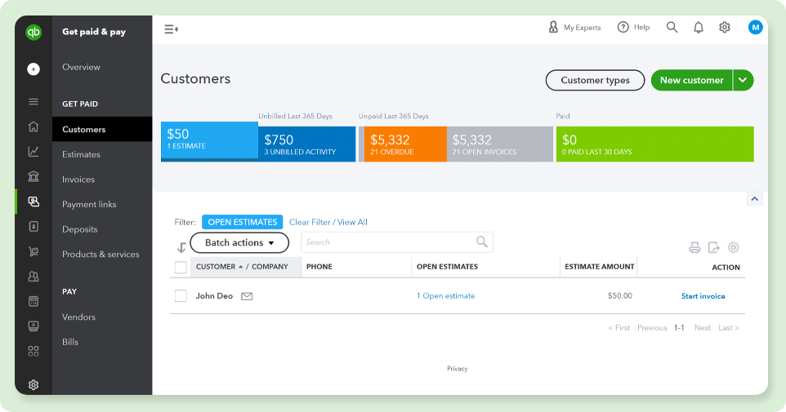Click the customer search field
Image resolution: width=786 pixels, height=412 pixels.
388,242
